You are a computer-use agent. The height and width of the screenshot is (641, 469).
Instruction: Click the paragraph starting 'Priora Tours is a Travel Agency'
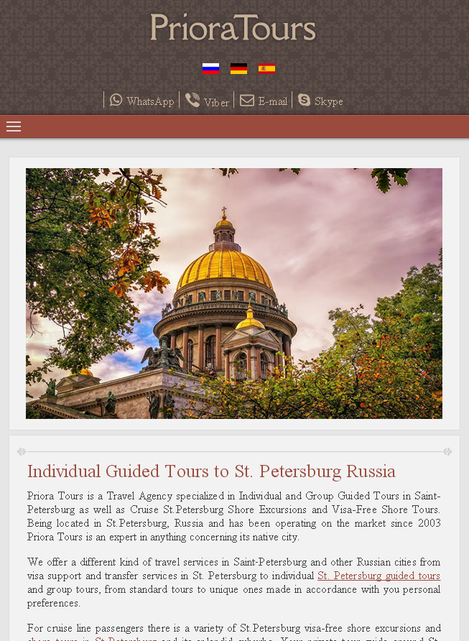click(x=233, y=516)
